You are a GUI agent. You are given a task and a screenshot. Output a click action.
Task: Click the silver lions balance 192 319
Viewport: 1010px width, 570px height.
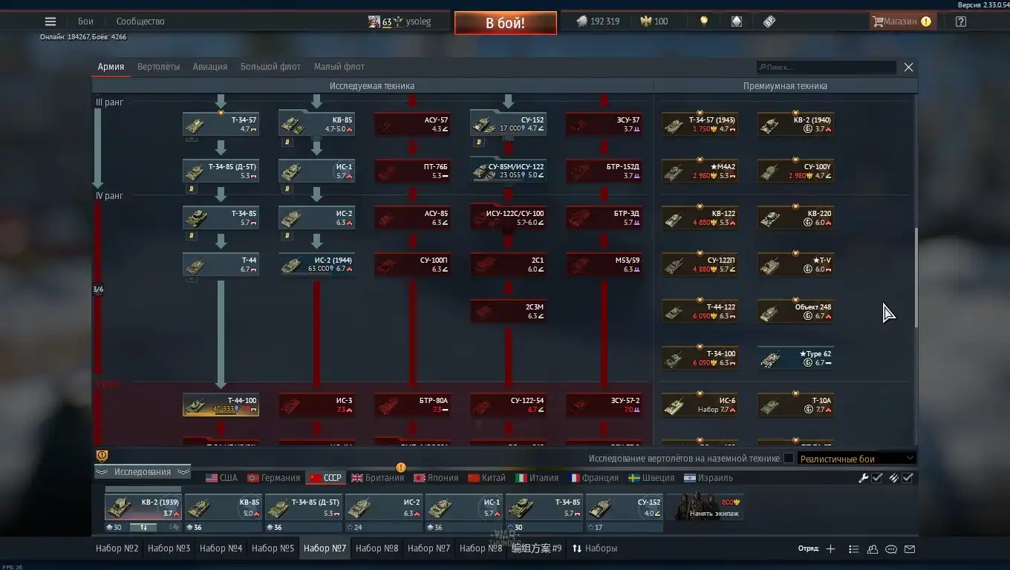598,22
